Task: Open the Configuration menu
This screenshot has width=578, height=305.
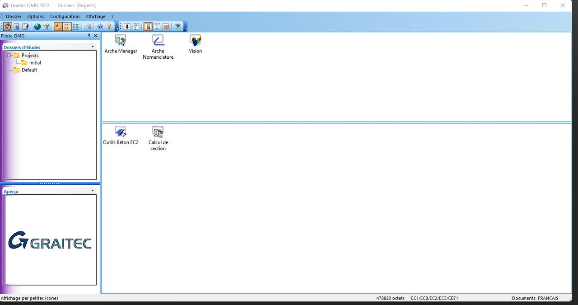Action: [65, 17]
